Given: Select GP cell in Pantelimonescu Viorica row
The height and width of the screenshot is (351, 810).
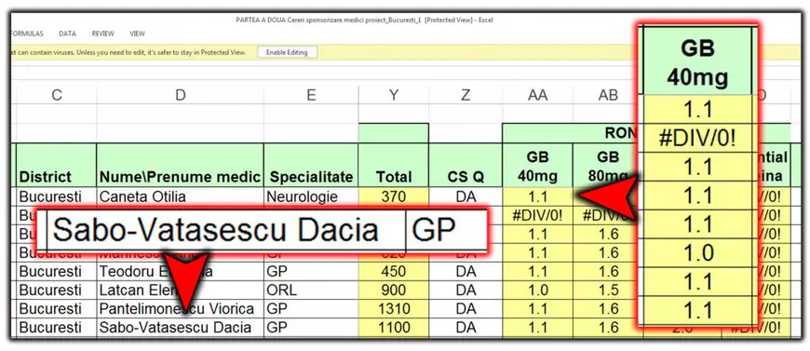Looking at the screenshot, I should click(x=311, y=308).
